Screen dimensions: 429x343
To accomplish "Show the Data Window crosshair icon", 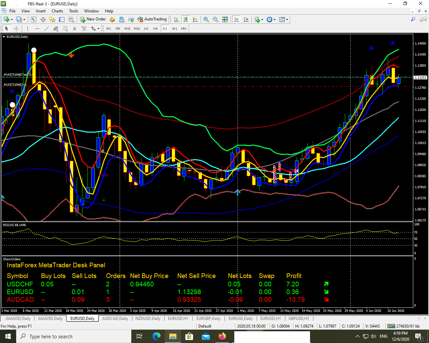I will [x=43, y=19].
